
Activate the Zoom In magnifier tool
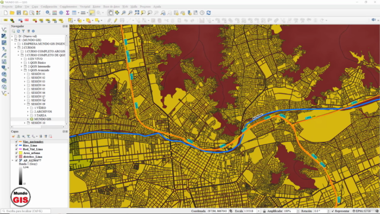(x=123, y=13)
